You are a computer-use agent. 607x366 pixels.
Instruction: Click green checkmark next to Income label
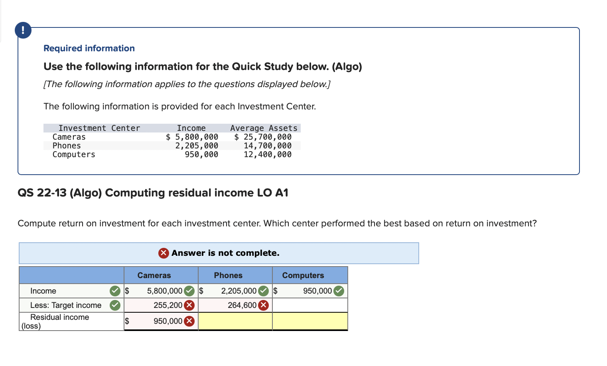(115, 291)
